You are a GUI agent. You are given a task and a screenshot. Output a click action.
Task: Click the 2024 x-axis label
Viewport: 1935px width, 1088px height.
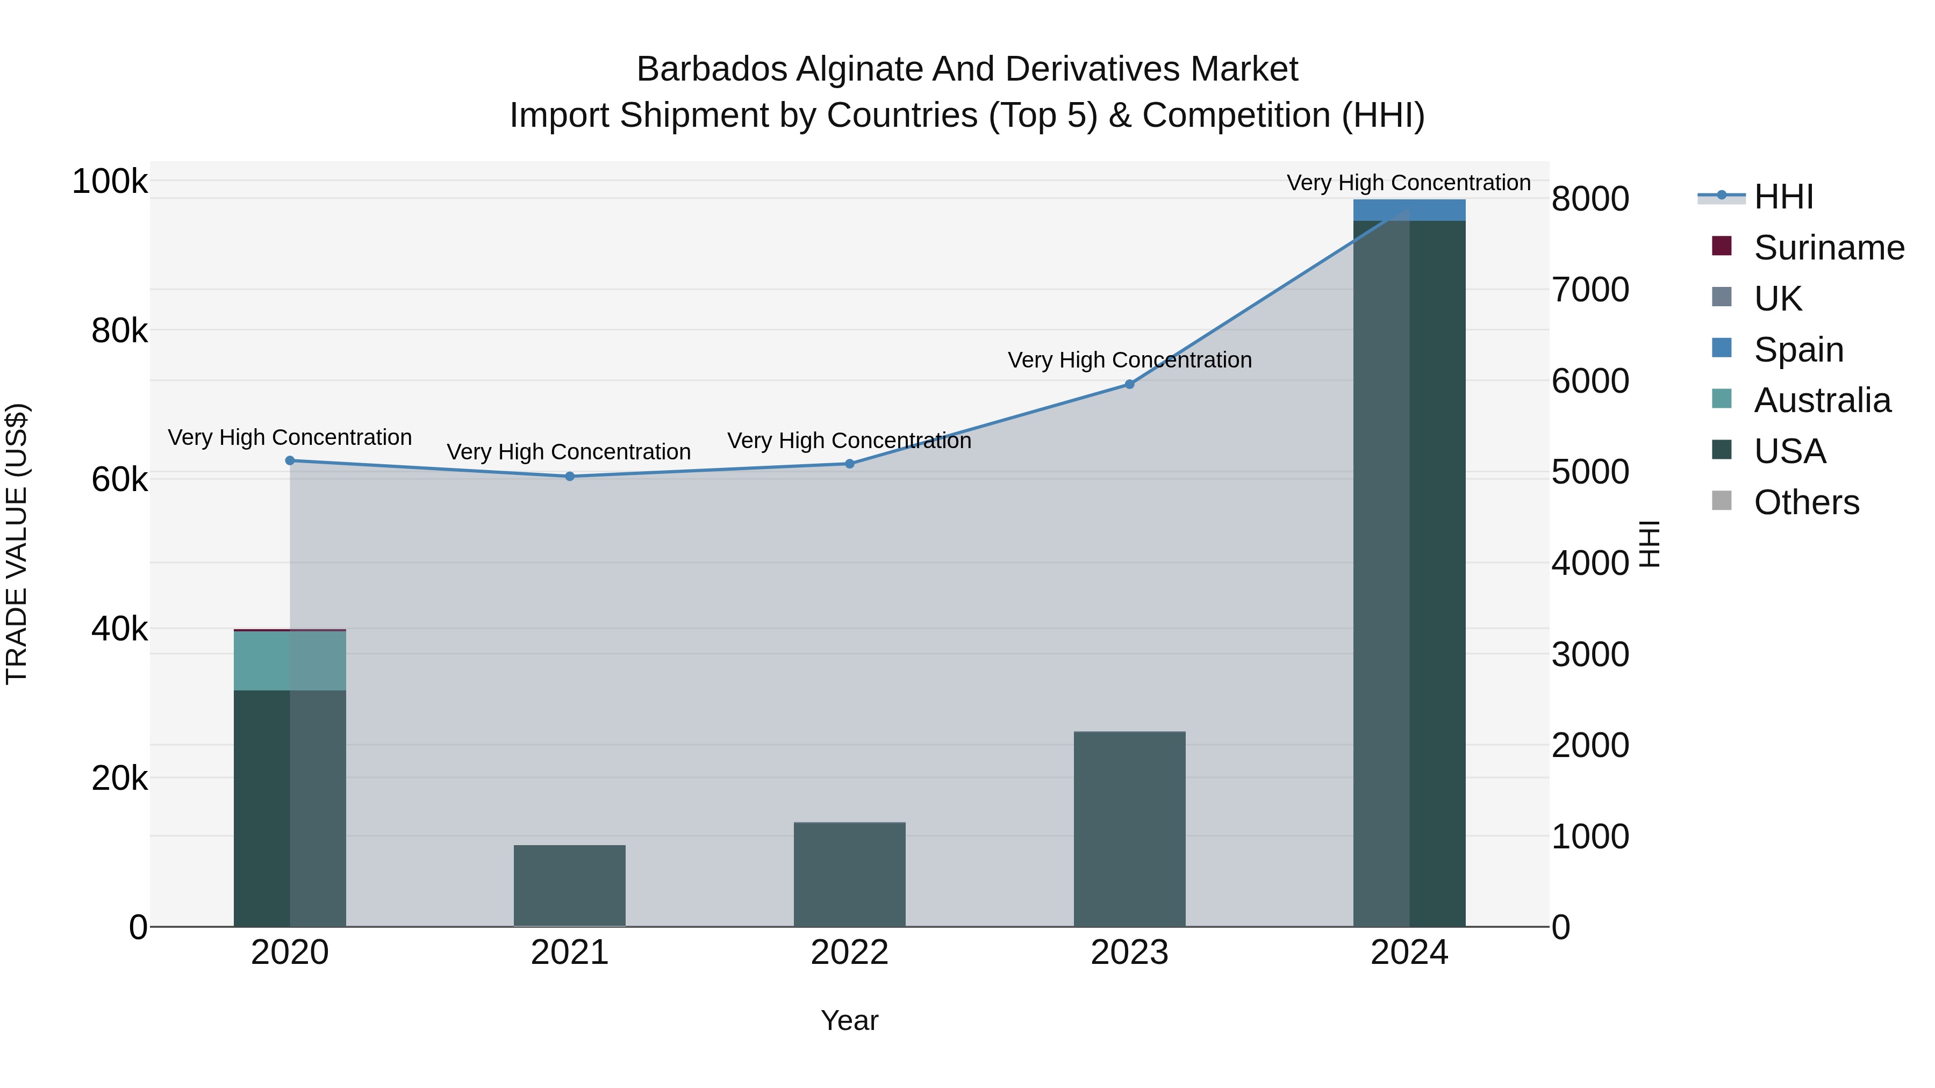coord(1409,953)
